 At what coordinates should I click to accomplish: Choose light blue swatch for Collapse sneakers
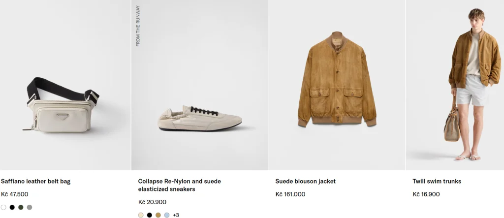167,215
